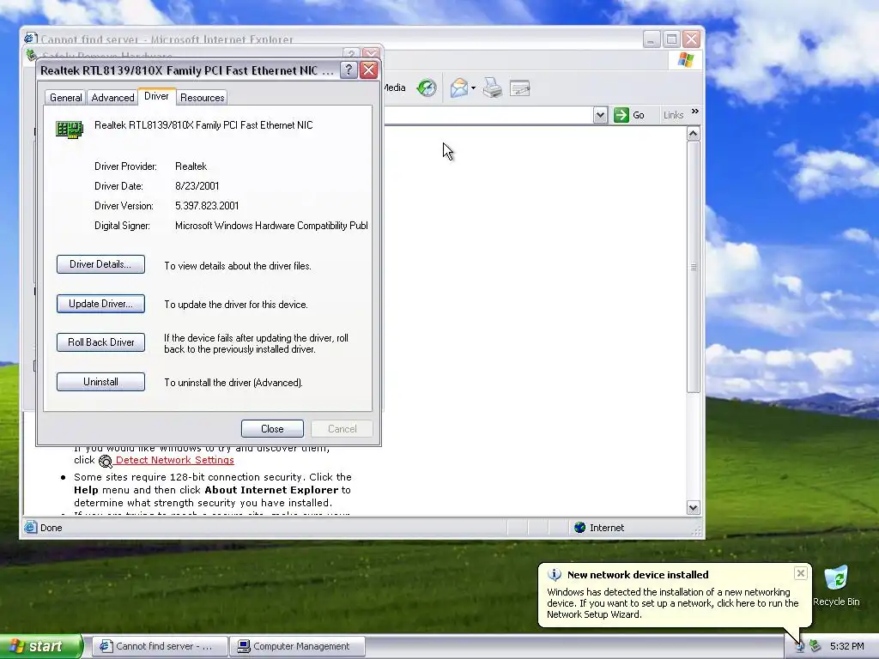The image size is (879, 659).
Task: Dismiss the New network device balloon
Action: (801, 572)
